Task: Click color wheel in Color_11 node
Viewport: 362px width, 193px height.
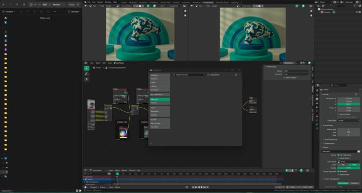Action: pos(123,133)
